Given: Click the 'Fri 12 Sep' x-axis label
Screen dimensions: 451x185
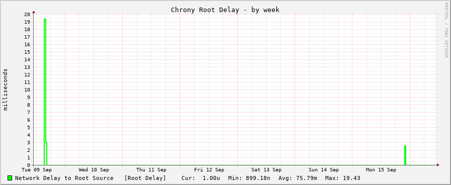Looking at the screenshot, I should coord(209,170).
